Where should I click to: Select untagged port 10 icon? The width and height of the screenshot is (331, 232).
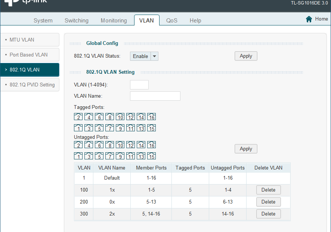[x=120, y=145]
